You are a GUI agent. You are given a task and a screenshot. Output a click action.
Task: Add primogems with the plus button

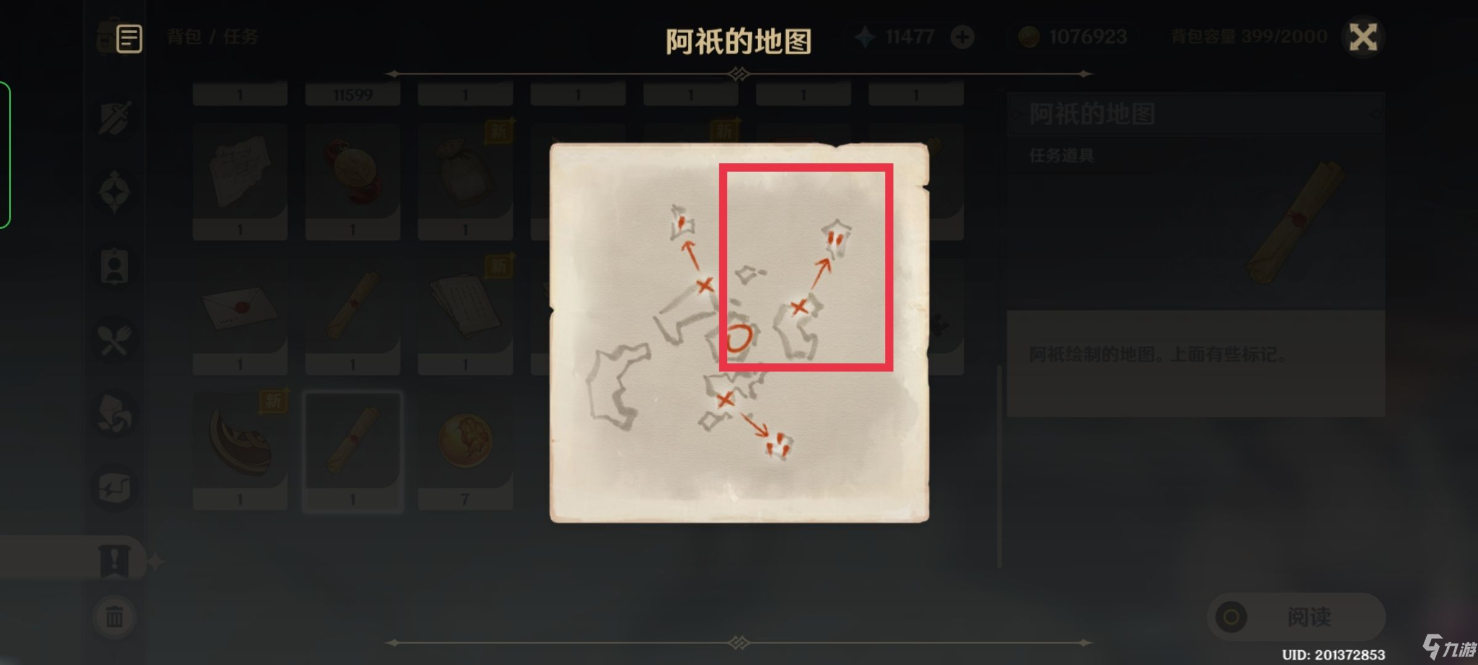(962, 37)
